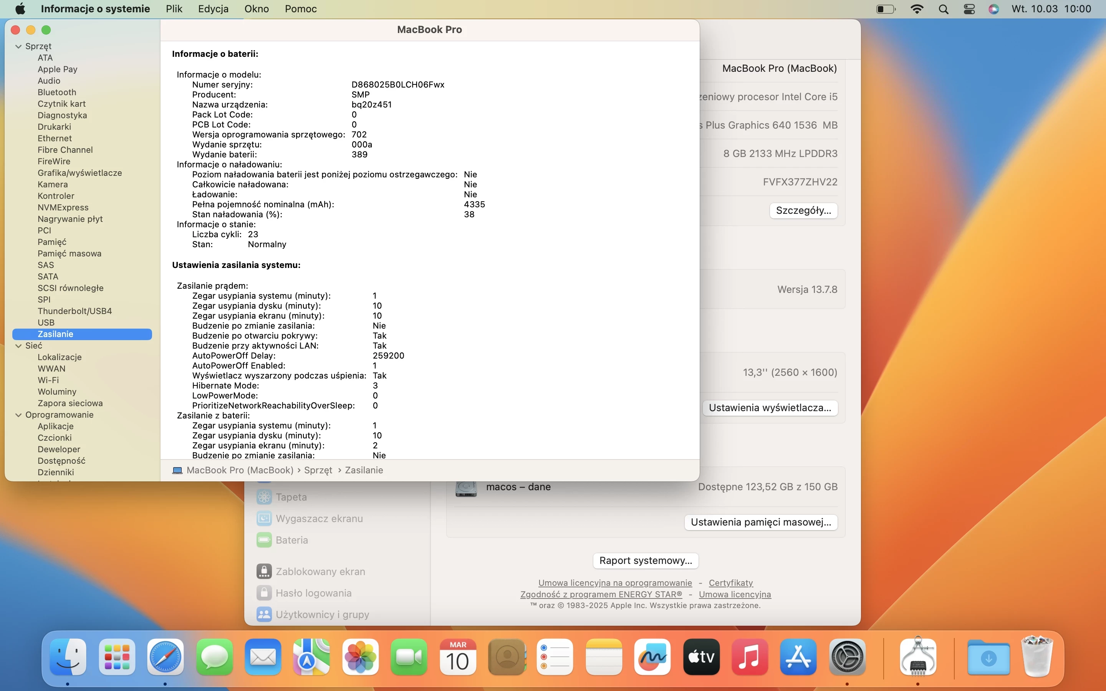Open Spotlight search from the menu bar

(943, 9)
